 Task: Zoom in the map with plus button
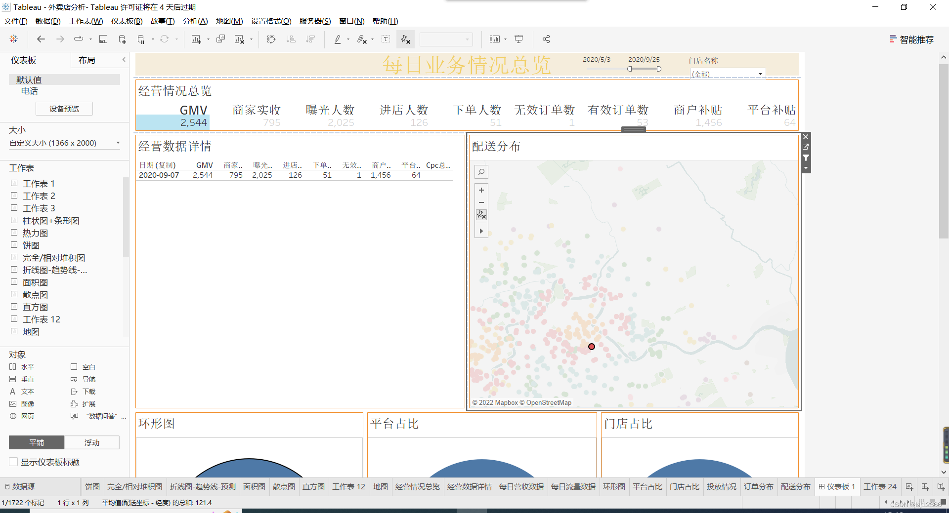pyautogui.click(x=481, y=190)
